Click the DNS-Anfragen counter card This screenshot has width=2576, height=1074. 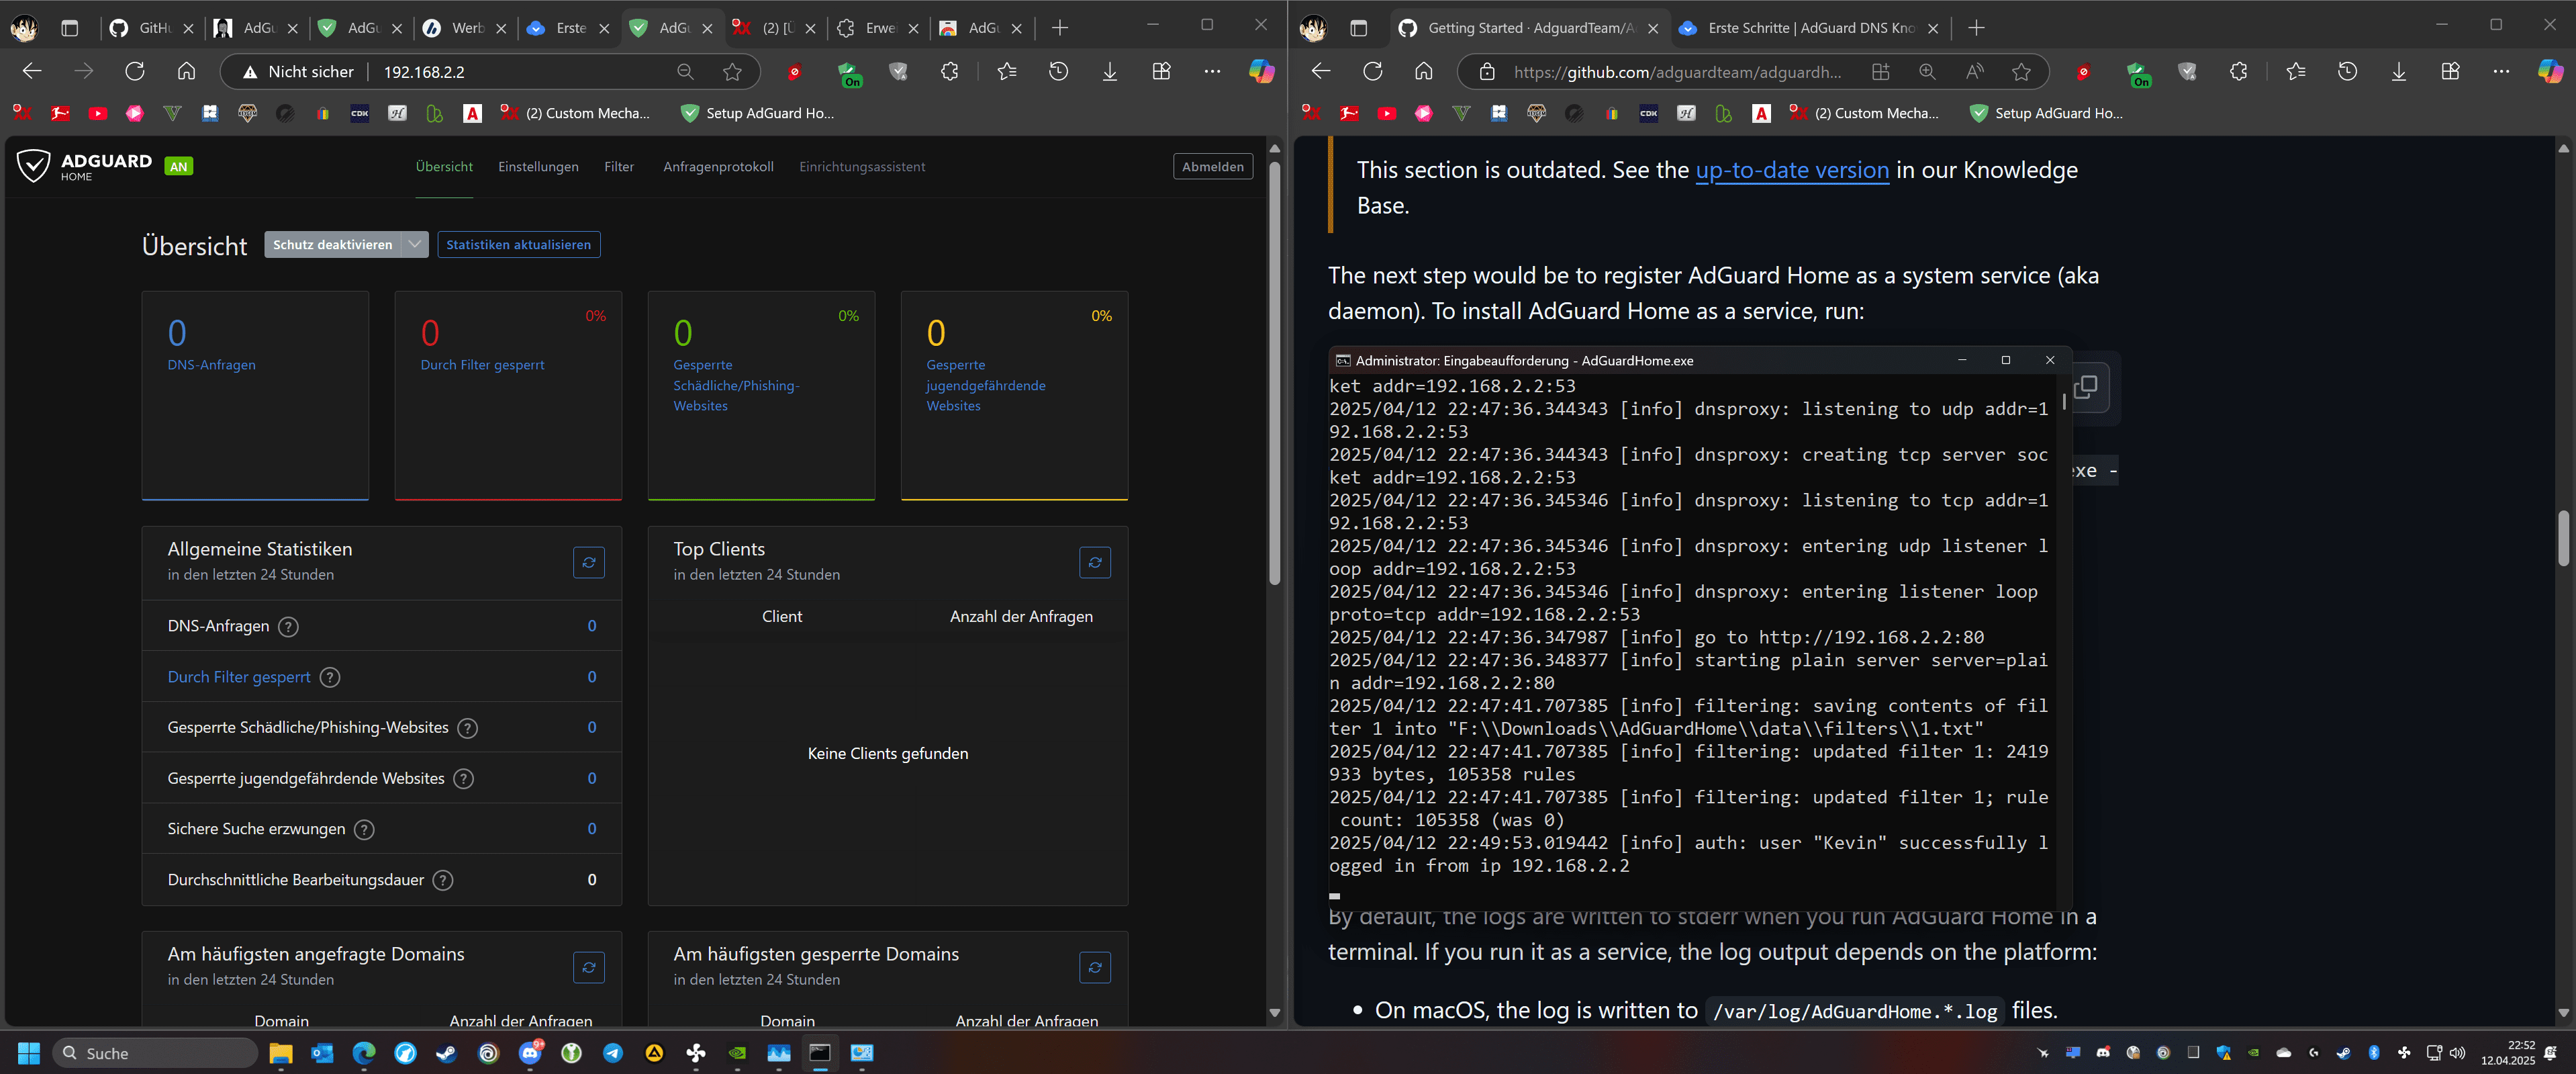[255, 395]
